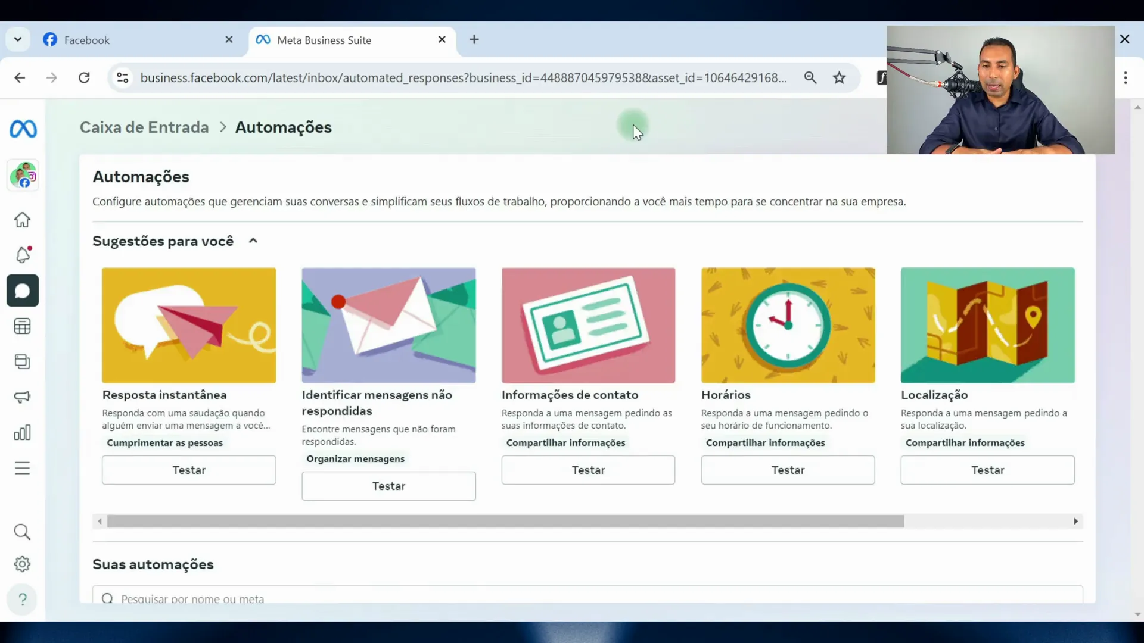Open the Informações de contato card image
Image resolution: width=1144 pixels, height=643 pixels.
pos(588,325)
